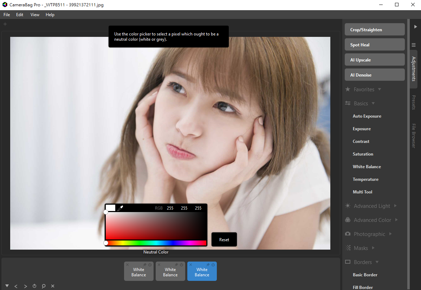Click the Reset button
This screenshot has width=421, height=290.
224,239
